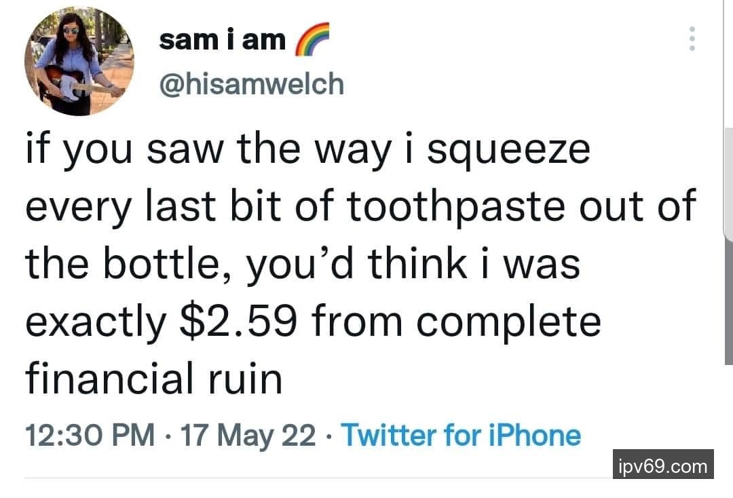The height and width of the screenshot is (498, 733).
Task: Open the @hisamwelch handle
Action: (x=251, y=85)
